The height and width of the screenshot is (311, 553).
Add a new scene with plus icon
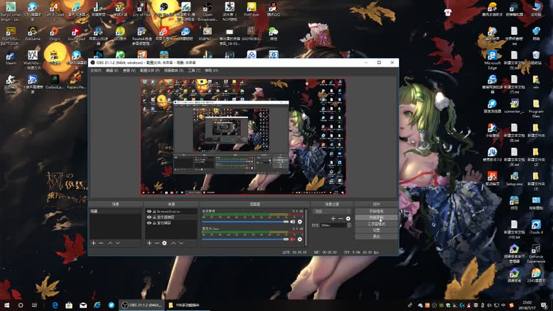coord(93,243)
